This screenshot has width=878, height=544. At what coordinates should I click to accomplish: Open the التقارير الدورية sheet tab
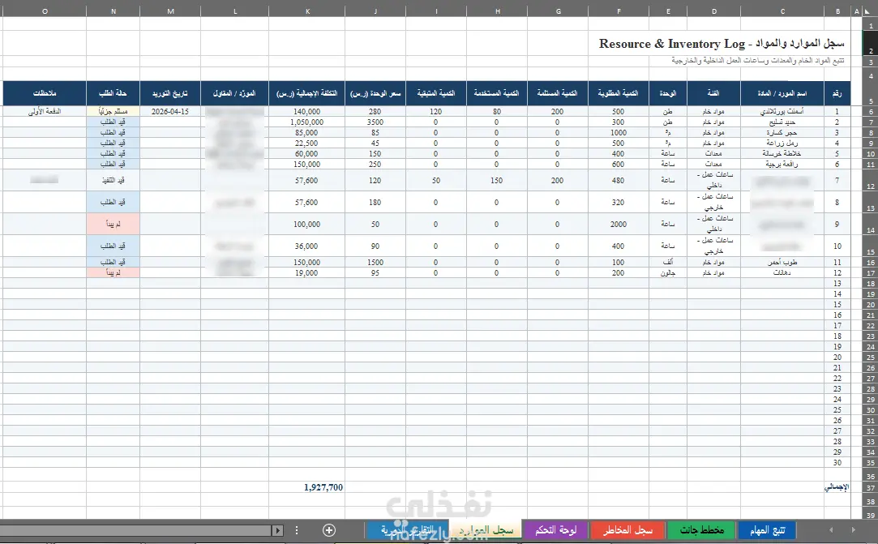click(408, 530)
